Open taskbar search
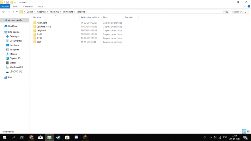 13,137
